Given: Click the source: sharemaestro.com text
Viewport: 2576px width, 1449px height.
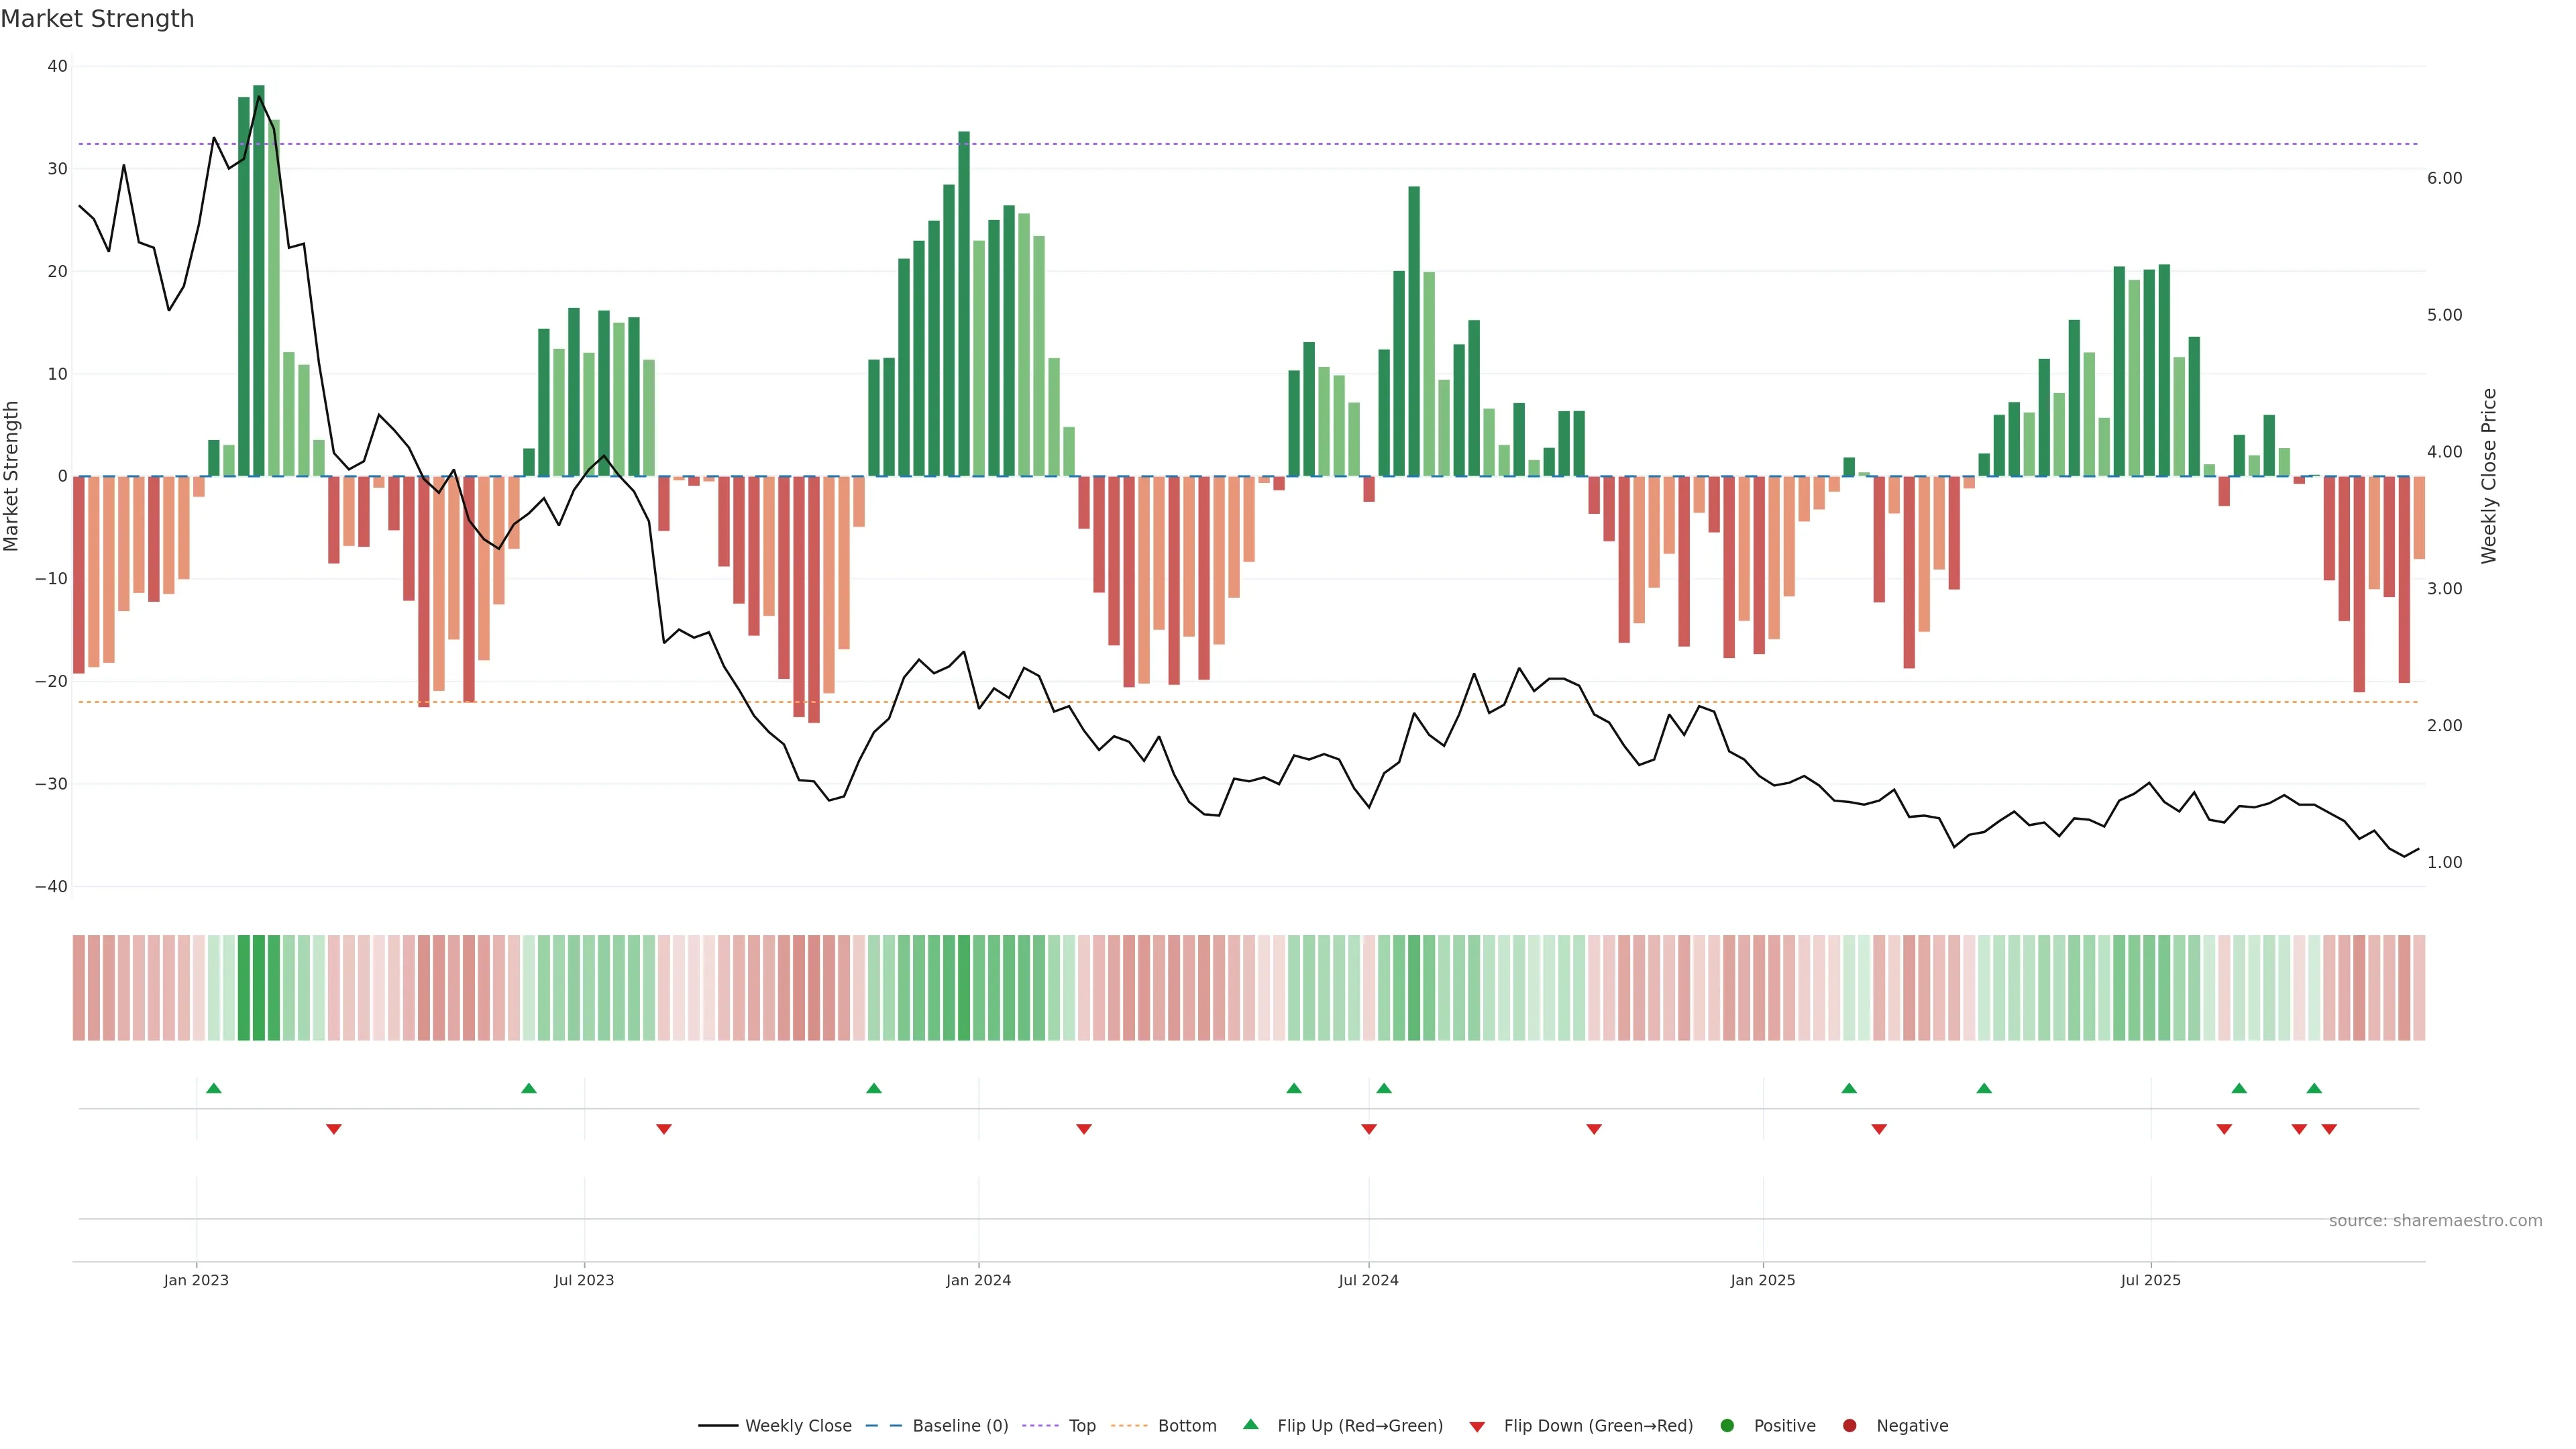Looking at the screenshot, I should [2435, 1220].
